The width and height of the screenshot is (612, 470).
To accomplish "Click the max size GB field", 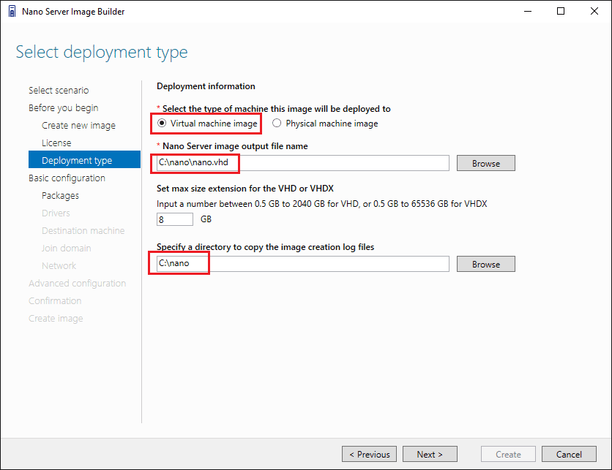I will [174, 219].
